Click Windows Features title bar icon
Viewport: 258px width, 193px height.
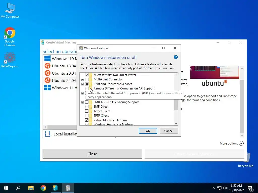[81, 48]
